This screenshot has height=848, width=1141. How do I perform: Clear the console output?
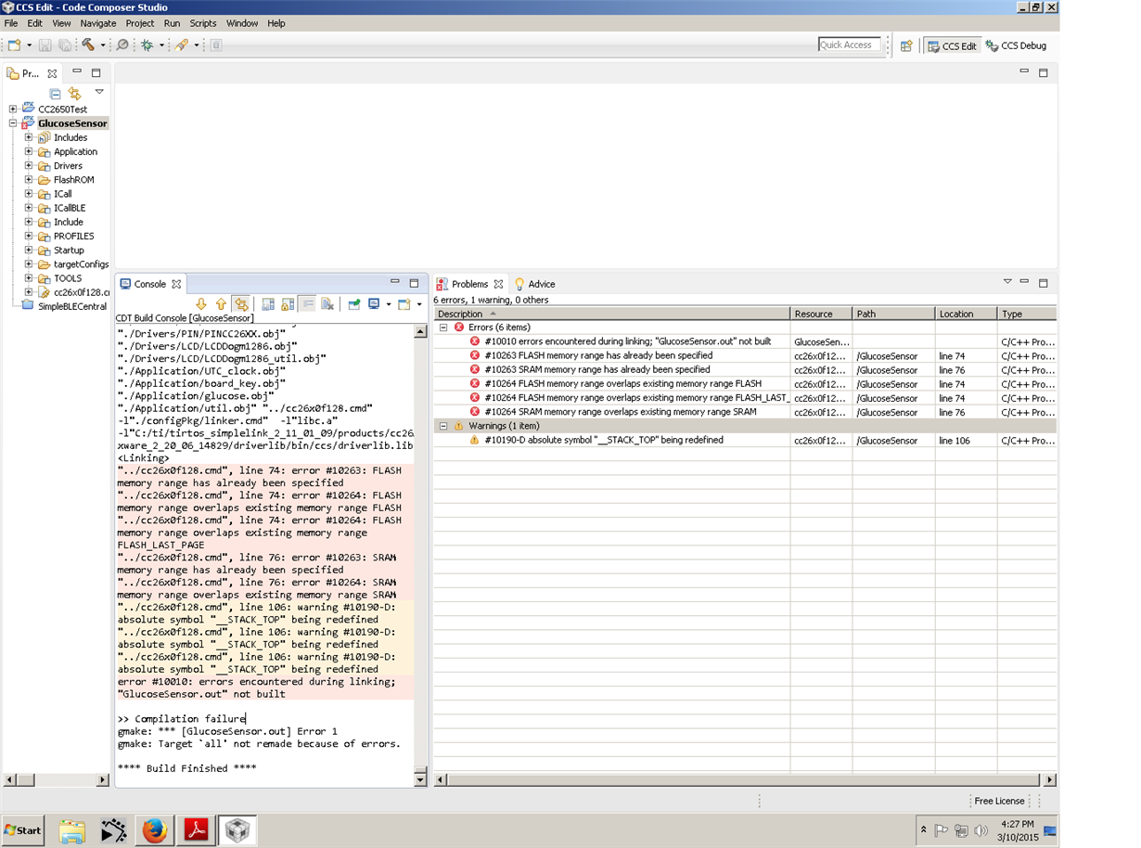click(327, 304)
